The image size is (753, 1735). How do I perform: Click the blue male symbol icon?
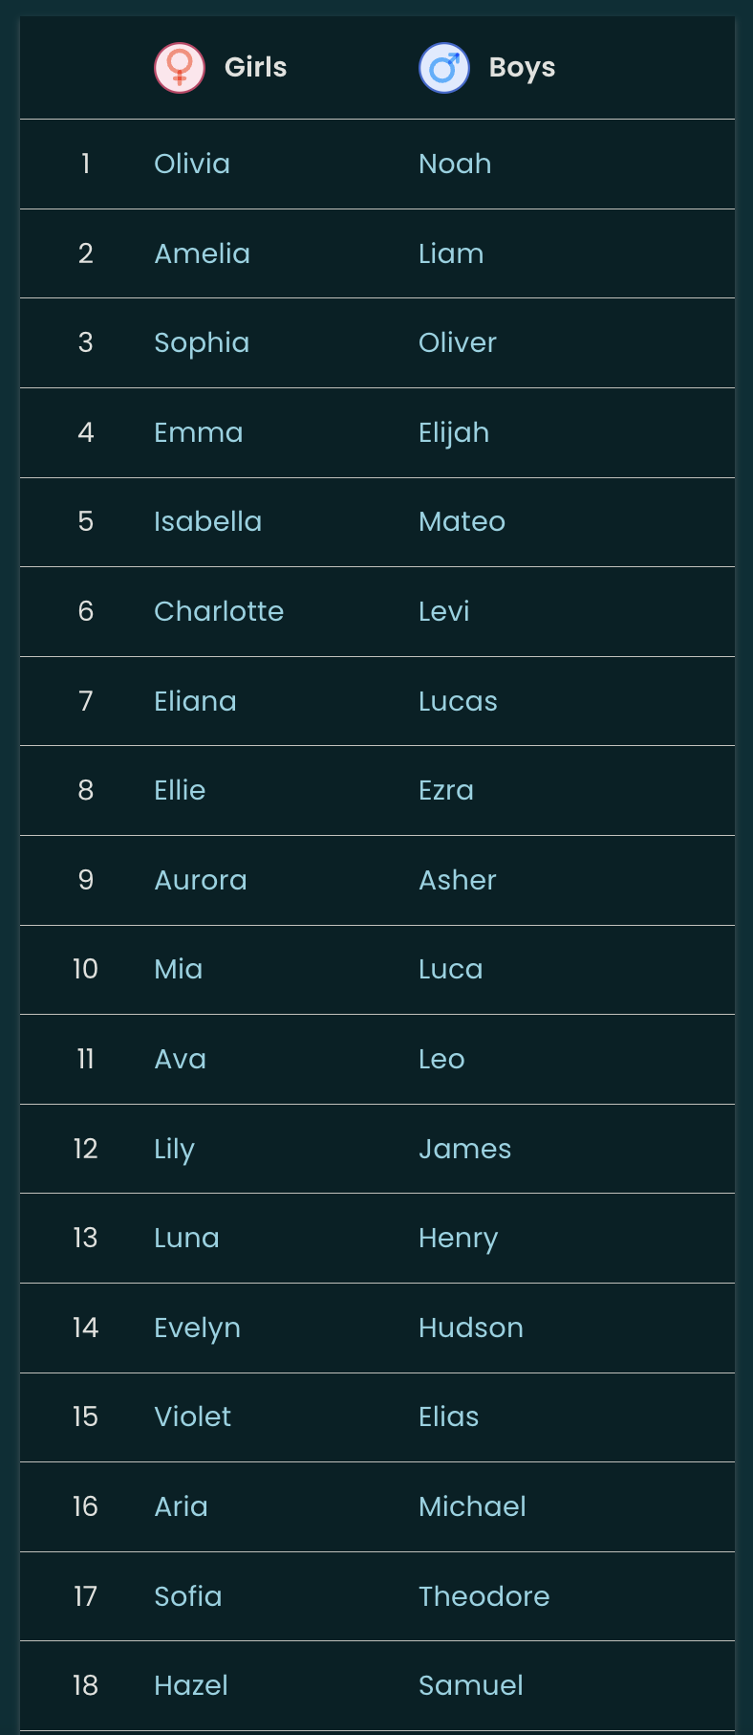(x=444, y=68)
